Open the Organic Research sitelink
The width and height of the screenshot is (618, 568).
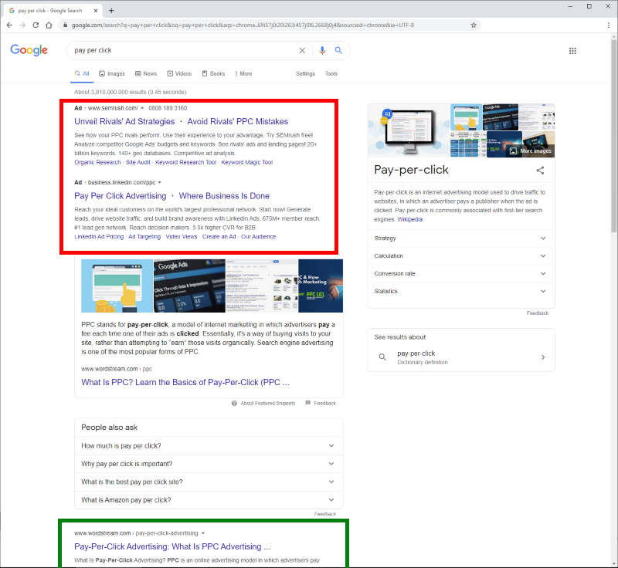[x=97, y=162]
